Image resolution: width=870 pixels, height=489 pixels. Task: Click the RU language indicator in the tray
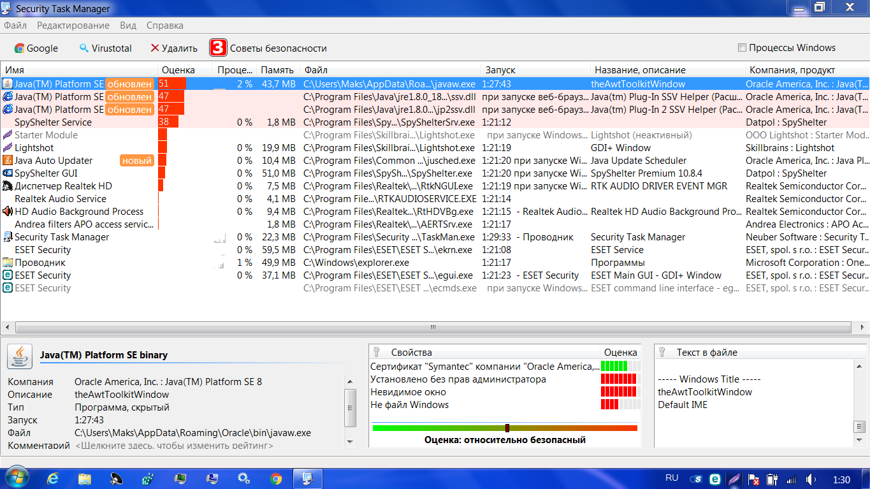[x=672, y=478]
